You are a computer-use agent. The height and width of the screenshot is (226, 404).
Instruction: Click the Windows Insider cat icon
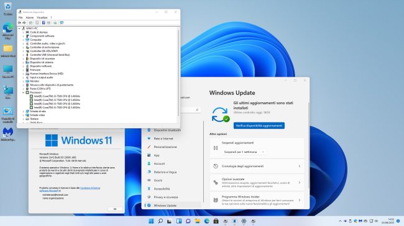pyautogui.click(x=216, y=200)
